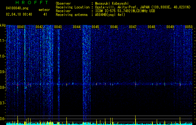Click the 0.7 frequency axis label
Image resolution: width=196 pixels, height=125 pixels.
click(3, 103)
